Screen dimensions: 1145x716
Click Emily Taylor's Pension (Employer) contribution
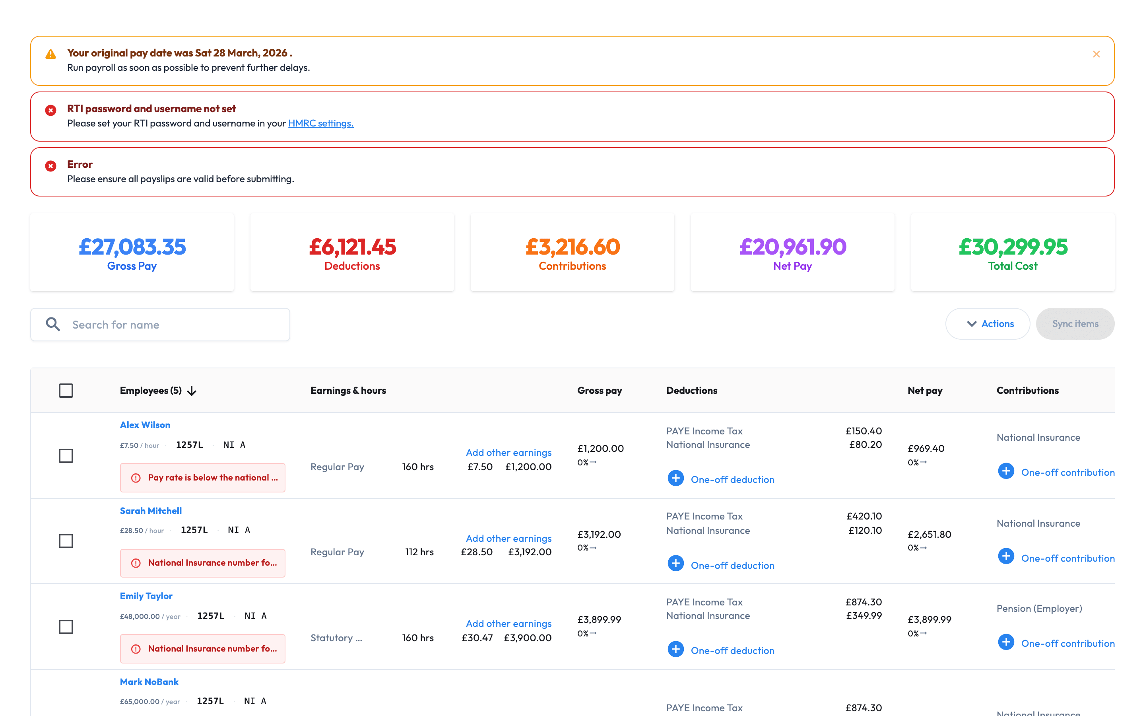[x=1039, y=608]
